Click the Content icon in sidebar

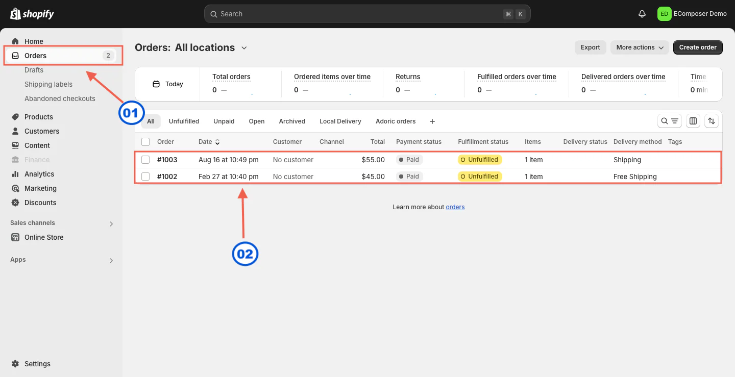15,145
